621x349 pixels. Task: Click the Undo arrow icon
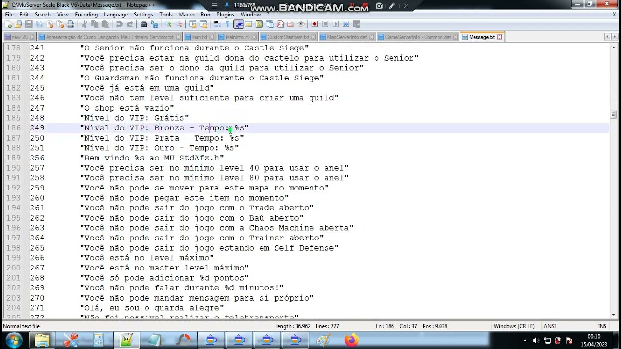point(119,24)
